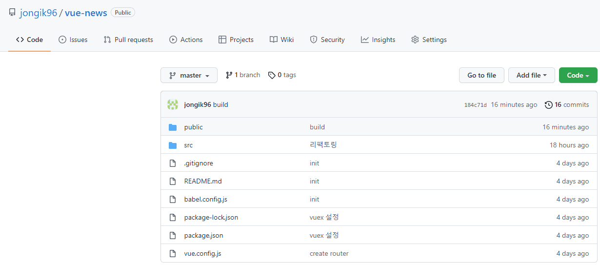Click the branch icon beside 1 branch

coord(229,75)
